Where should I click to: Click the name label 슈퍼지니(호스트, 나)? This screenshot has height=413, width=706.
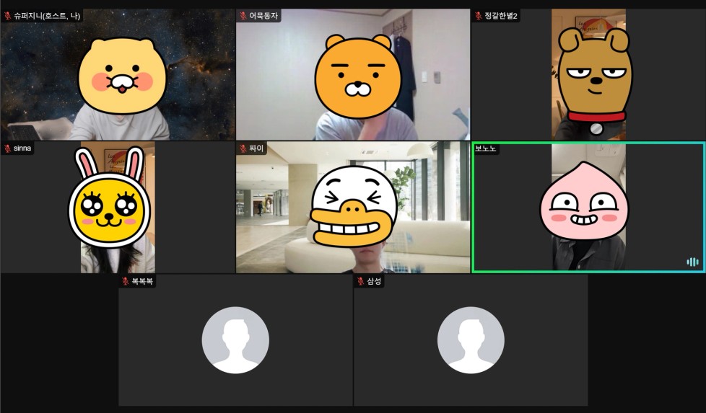(x=47, y=16)
